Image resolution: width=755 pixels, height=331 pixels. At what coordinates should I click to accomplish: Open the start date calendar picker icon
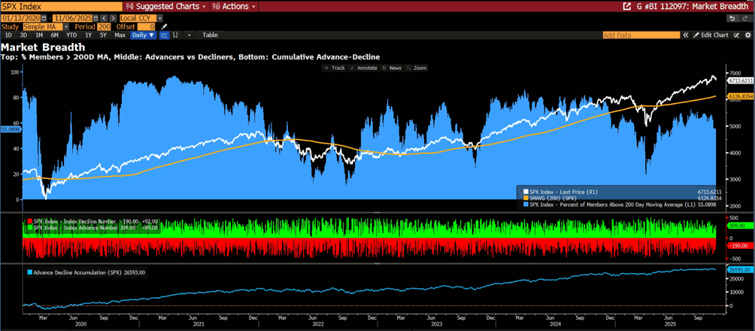click(x=44, y=18)
